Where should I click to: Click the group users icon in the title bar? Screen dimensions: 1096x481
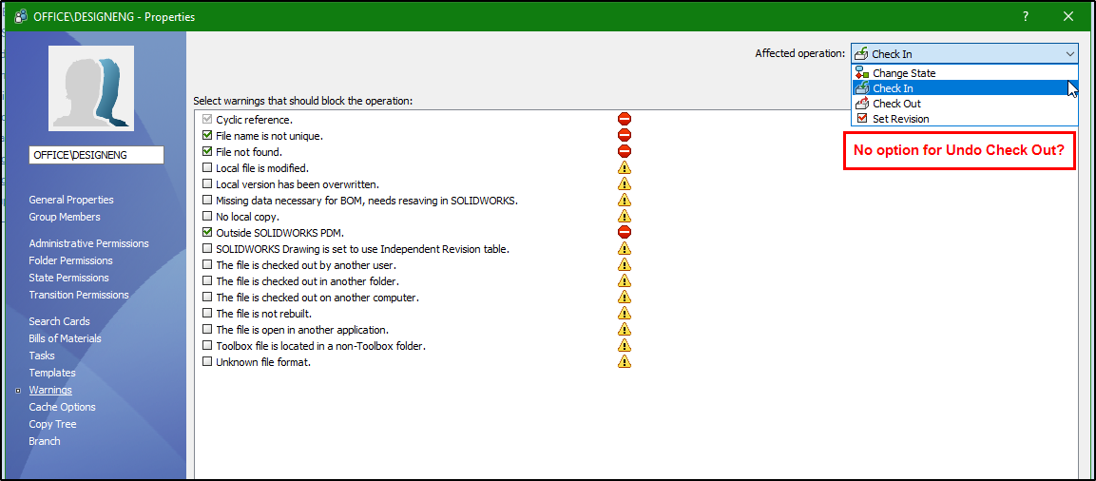click(x=21, y=16)
